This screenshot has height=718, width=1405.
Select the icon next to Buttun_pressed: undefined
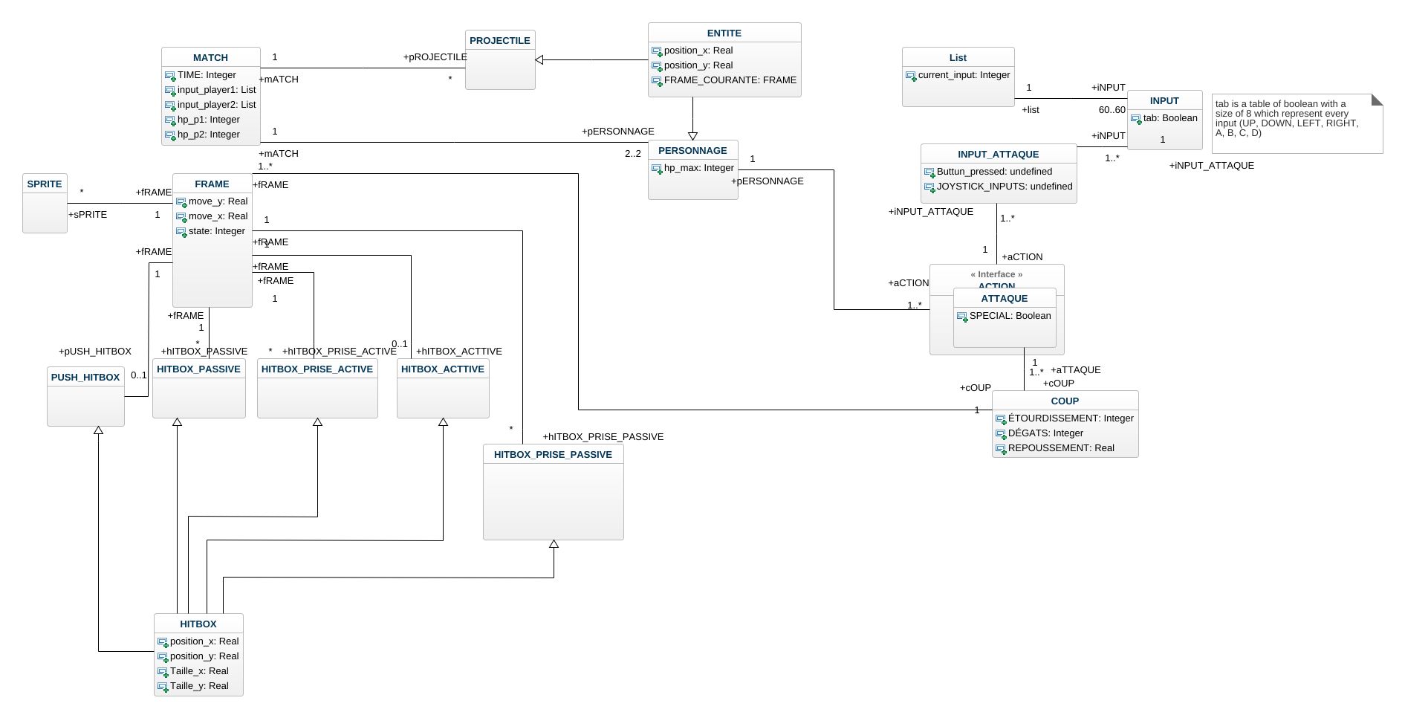[x=929, y=172]
